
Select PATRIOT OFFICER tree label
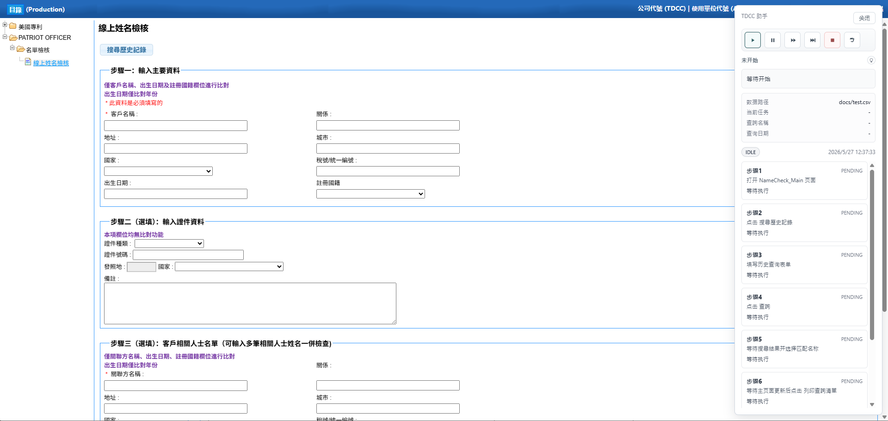pyautogui.click(x=45, y=37)
